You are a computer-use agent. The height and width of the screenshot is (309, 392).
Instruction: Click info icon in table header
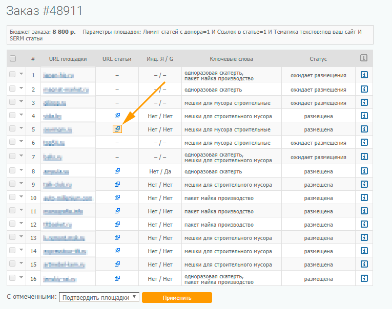click(364, 58)
